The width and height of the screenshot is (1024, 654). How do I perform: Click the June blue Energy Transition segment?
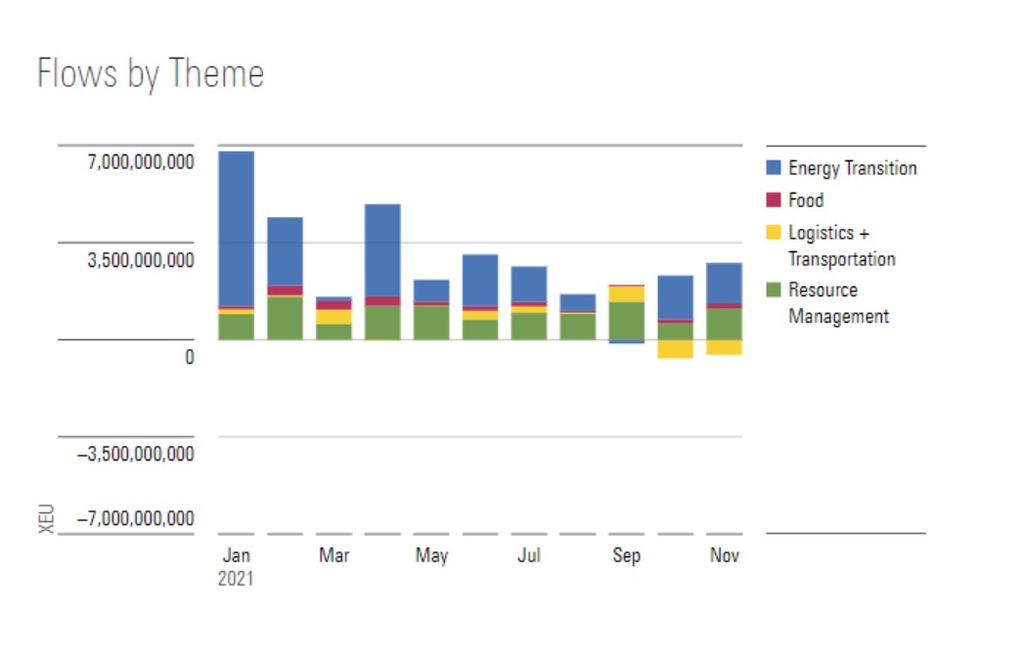pos(480,280)
